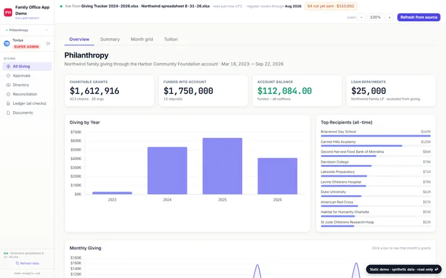The image size is (446, 278).
Task: Click the Briarwood Day School progress bar
Action: pyautogui.click(x=375, y=136)
